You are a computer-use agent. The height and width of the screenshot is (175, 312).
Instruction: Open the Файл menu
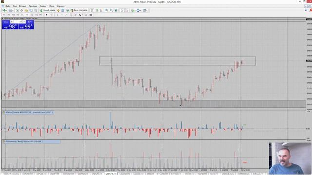tap(8, 6)
